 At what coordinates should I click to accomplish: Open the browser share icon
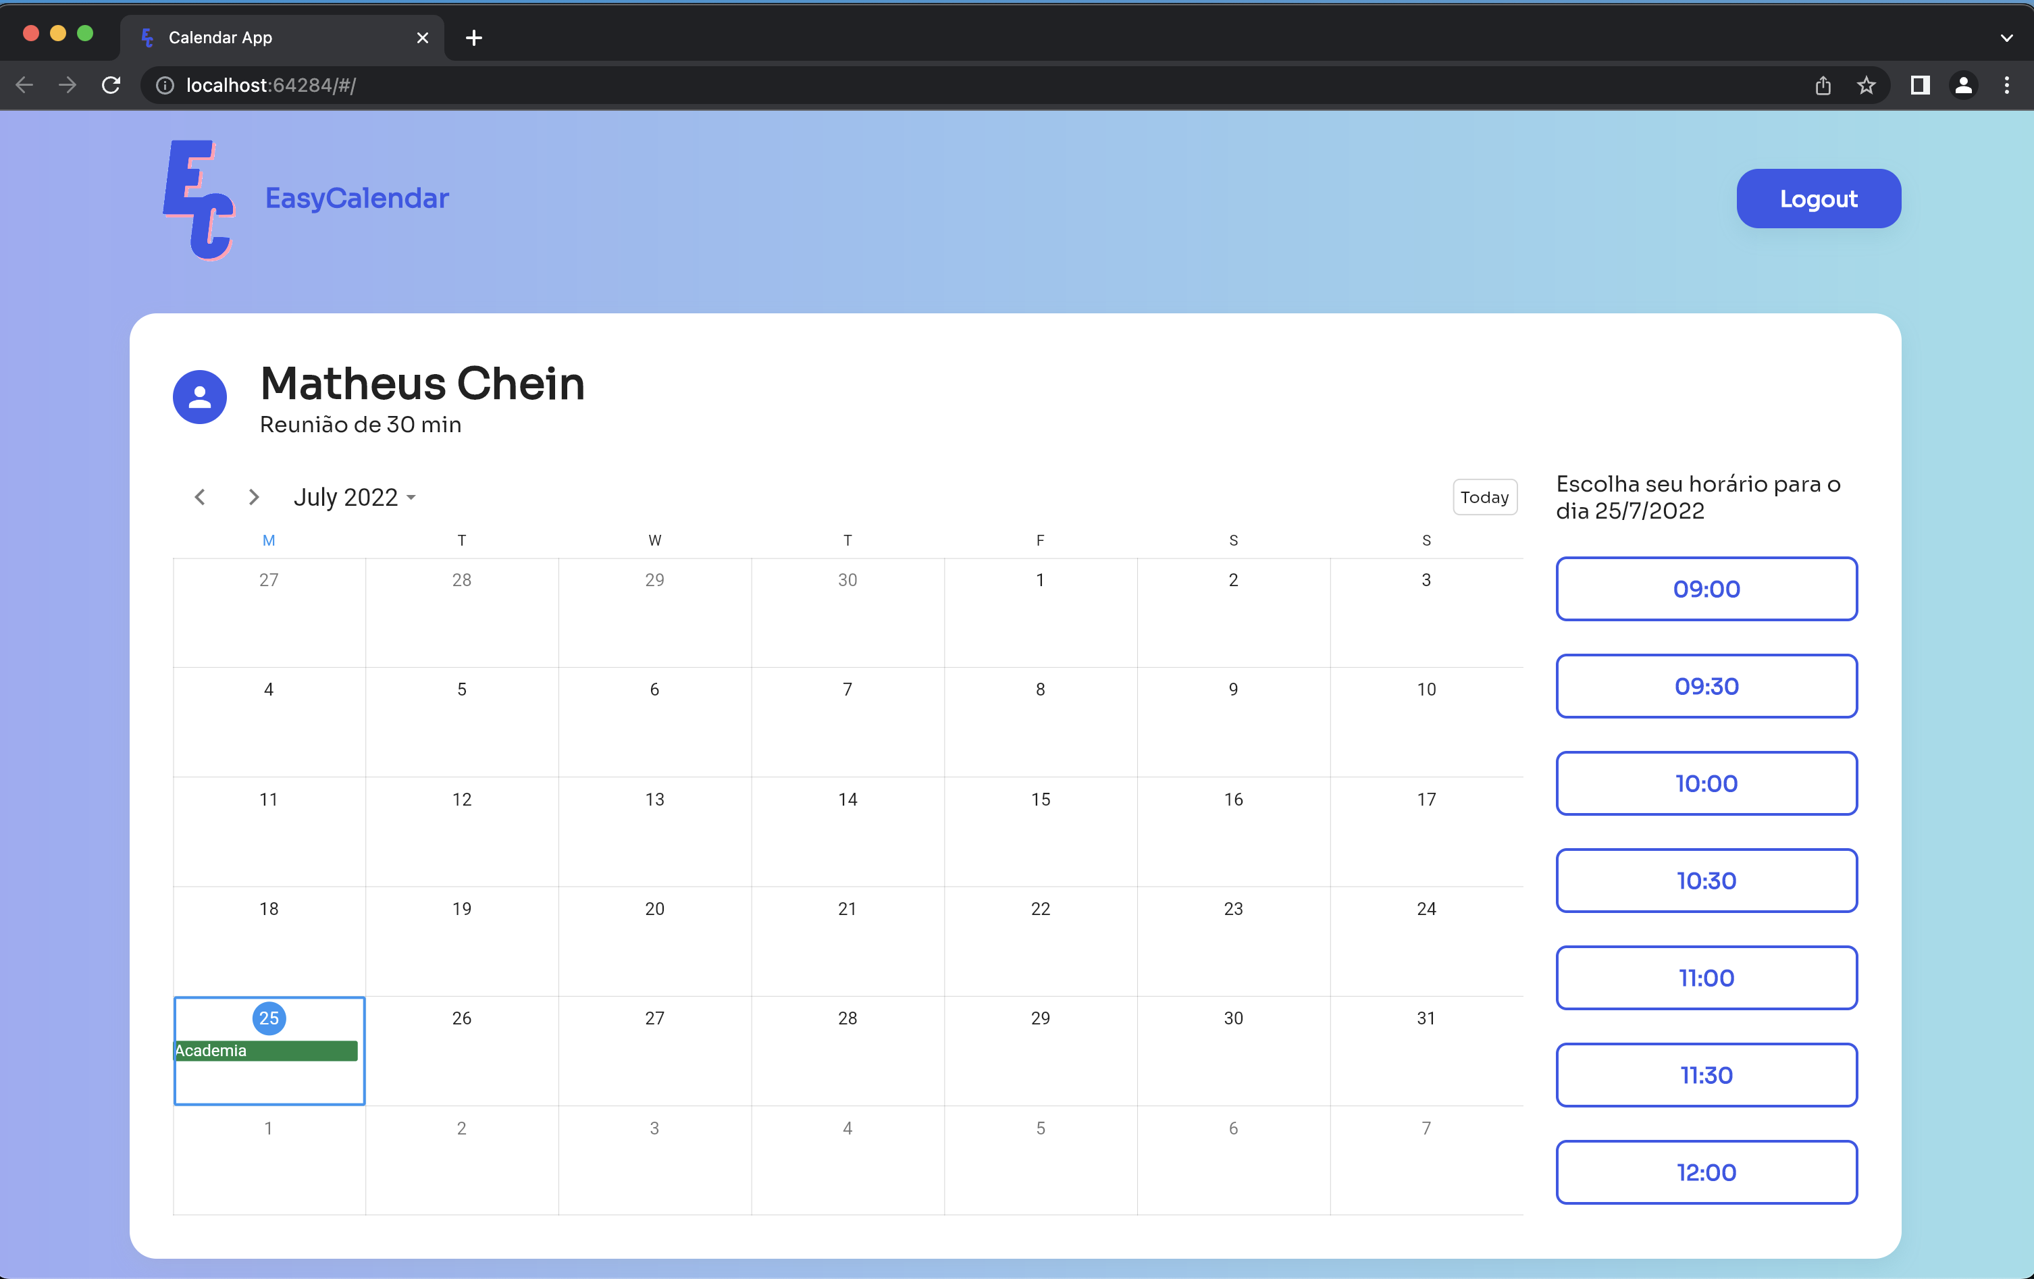[1823, 84]
